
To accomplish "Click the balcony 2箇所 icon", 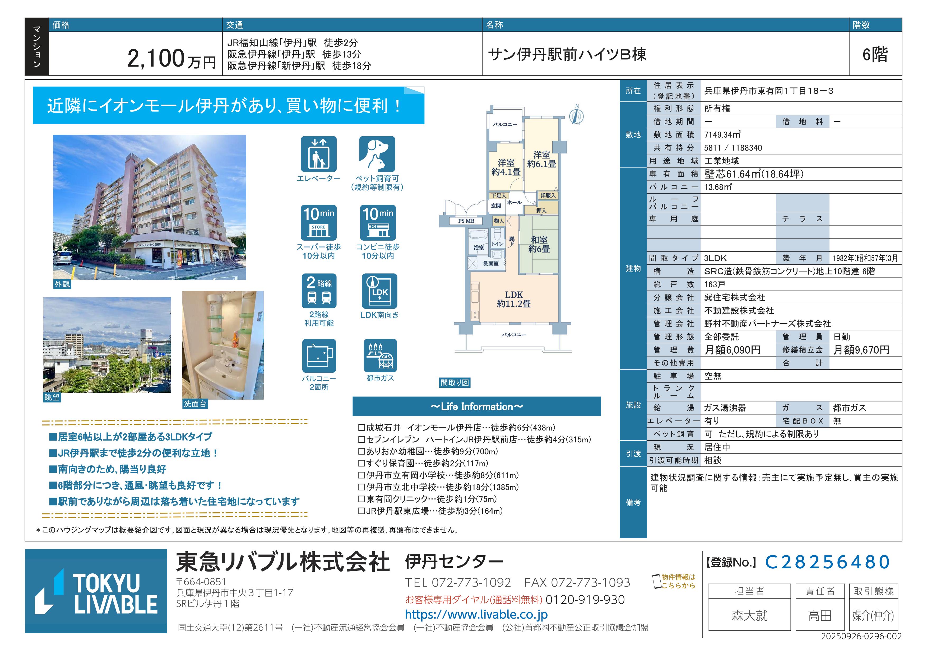I will pyautogui.click(x=319, y=356).
